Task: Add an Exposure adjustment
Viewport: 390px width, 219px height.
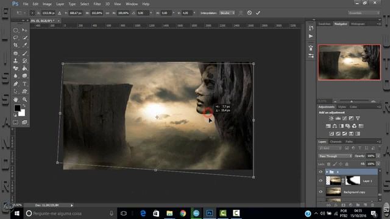Action: coord(351,119)
